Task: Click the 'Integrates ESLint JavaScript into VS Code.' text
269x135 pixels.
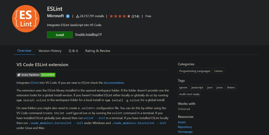Action: [x=74, y=25]
